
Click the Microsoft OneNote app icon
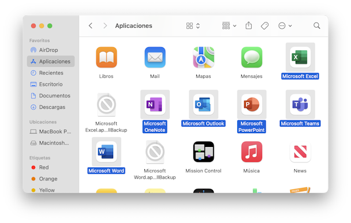pyautogui.click(x=155, y=104)
